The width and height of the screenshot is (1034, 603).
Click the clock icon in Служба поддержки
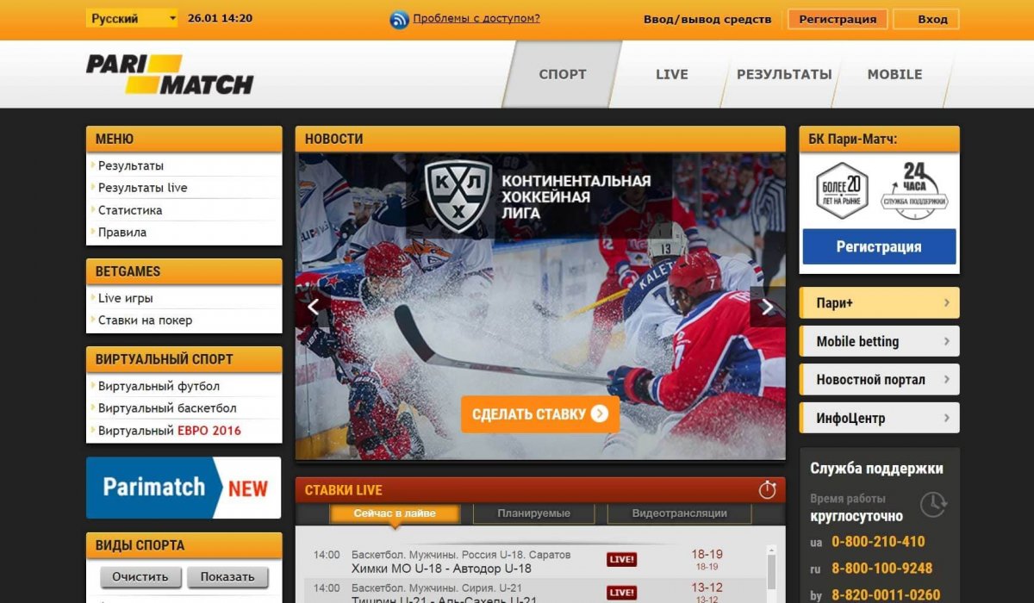[x=933, y=505]
